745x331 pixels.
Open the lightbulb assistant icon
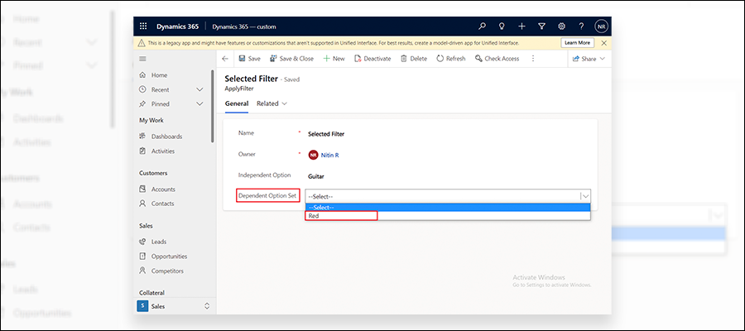(502, 26)
